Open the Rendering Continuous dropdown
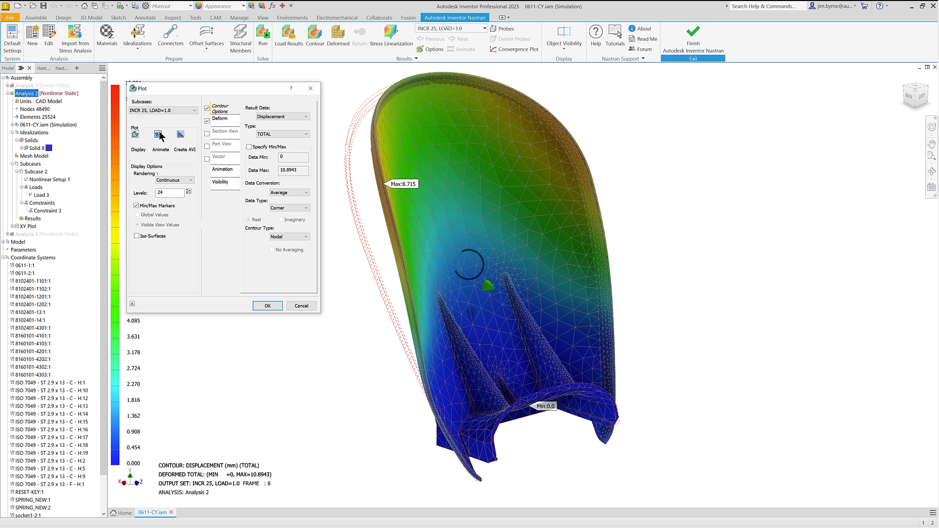 tap(175, 180)
